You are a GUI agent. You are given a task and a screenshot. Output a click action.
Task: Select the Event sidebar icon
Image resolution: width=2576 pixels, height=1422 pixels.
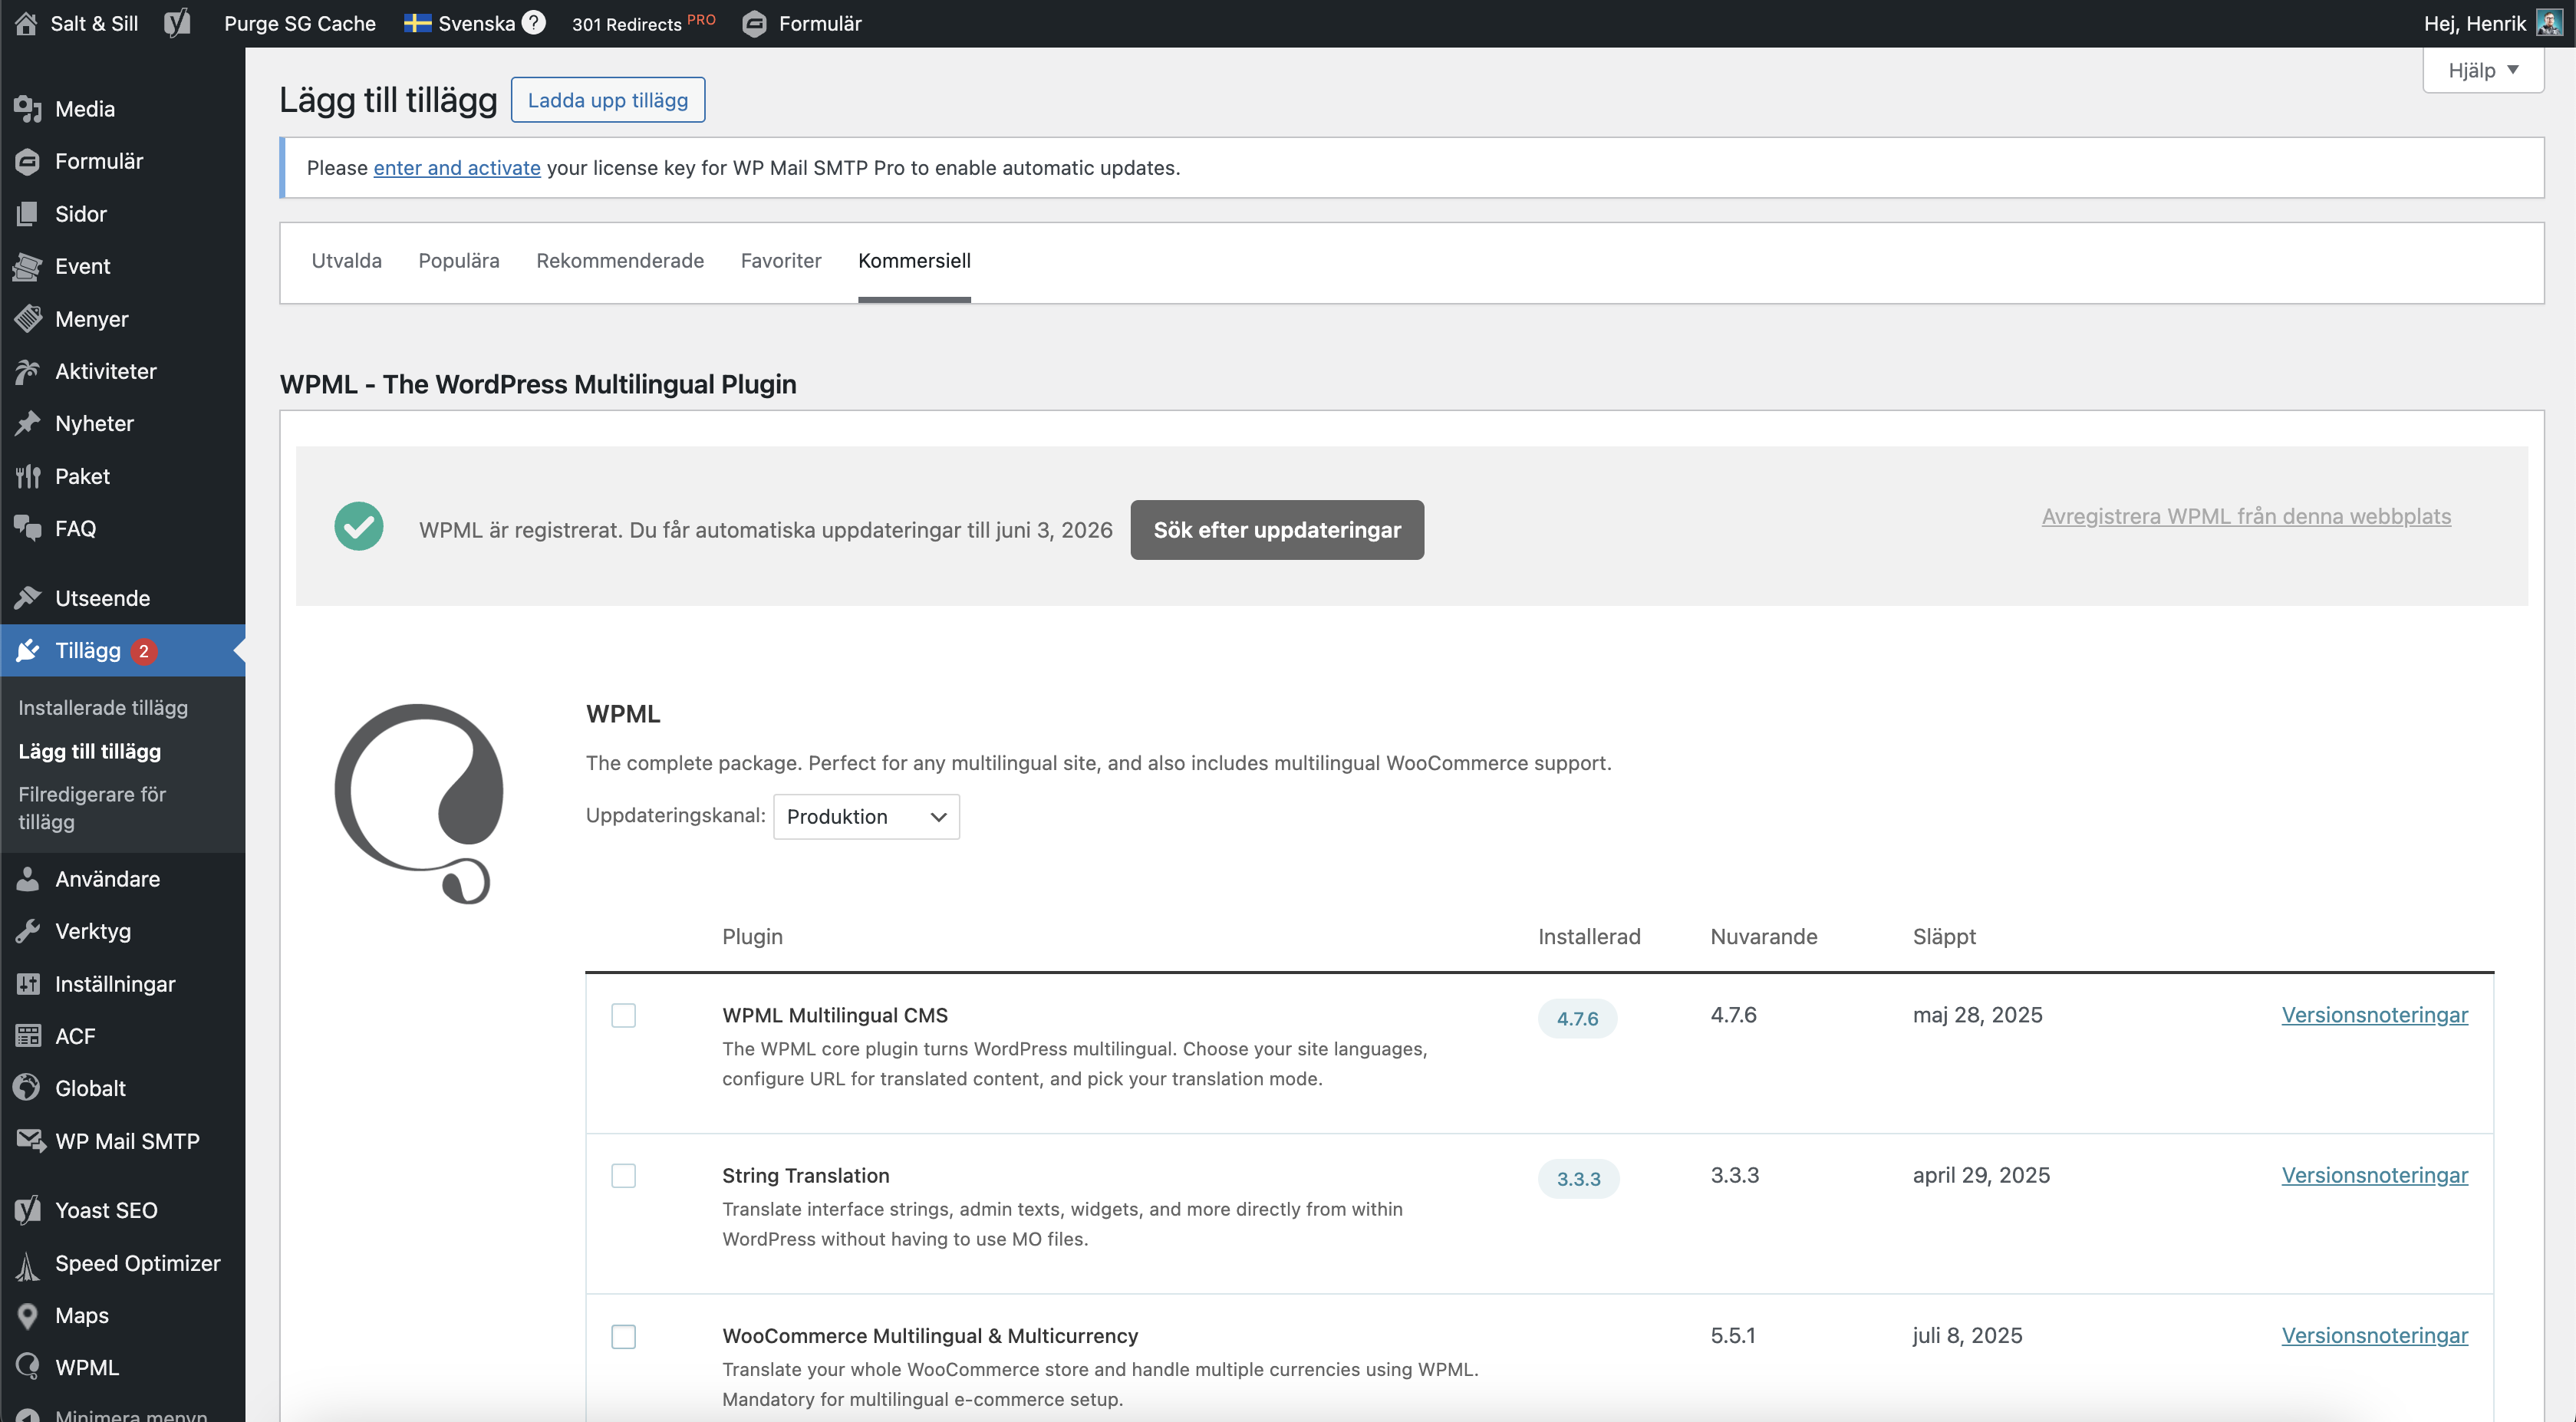(x=28, y=266)
